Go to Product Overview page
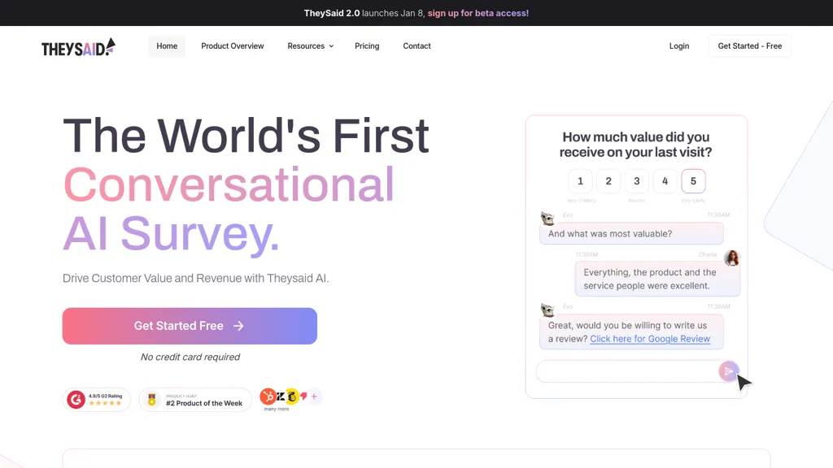Viewport: 833px width, 468px height. 232,46
